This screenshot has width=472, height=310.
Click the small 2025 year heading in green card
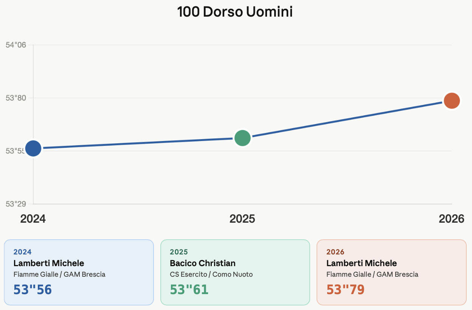179,252
